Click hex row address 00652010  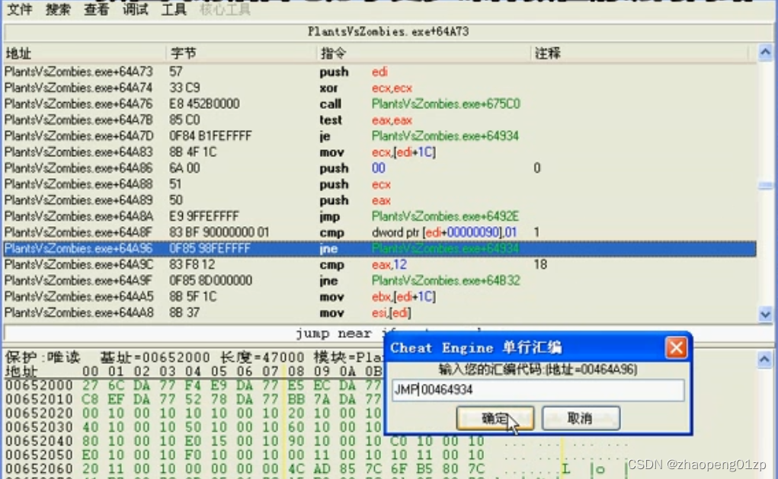39,399
